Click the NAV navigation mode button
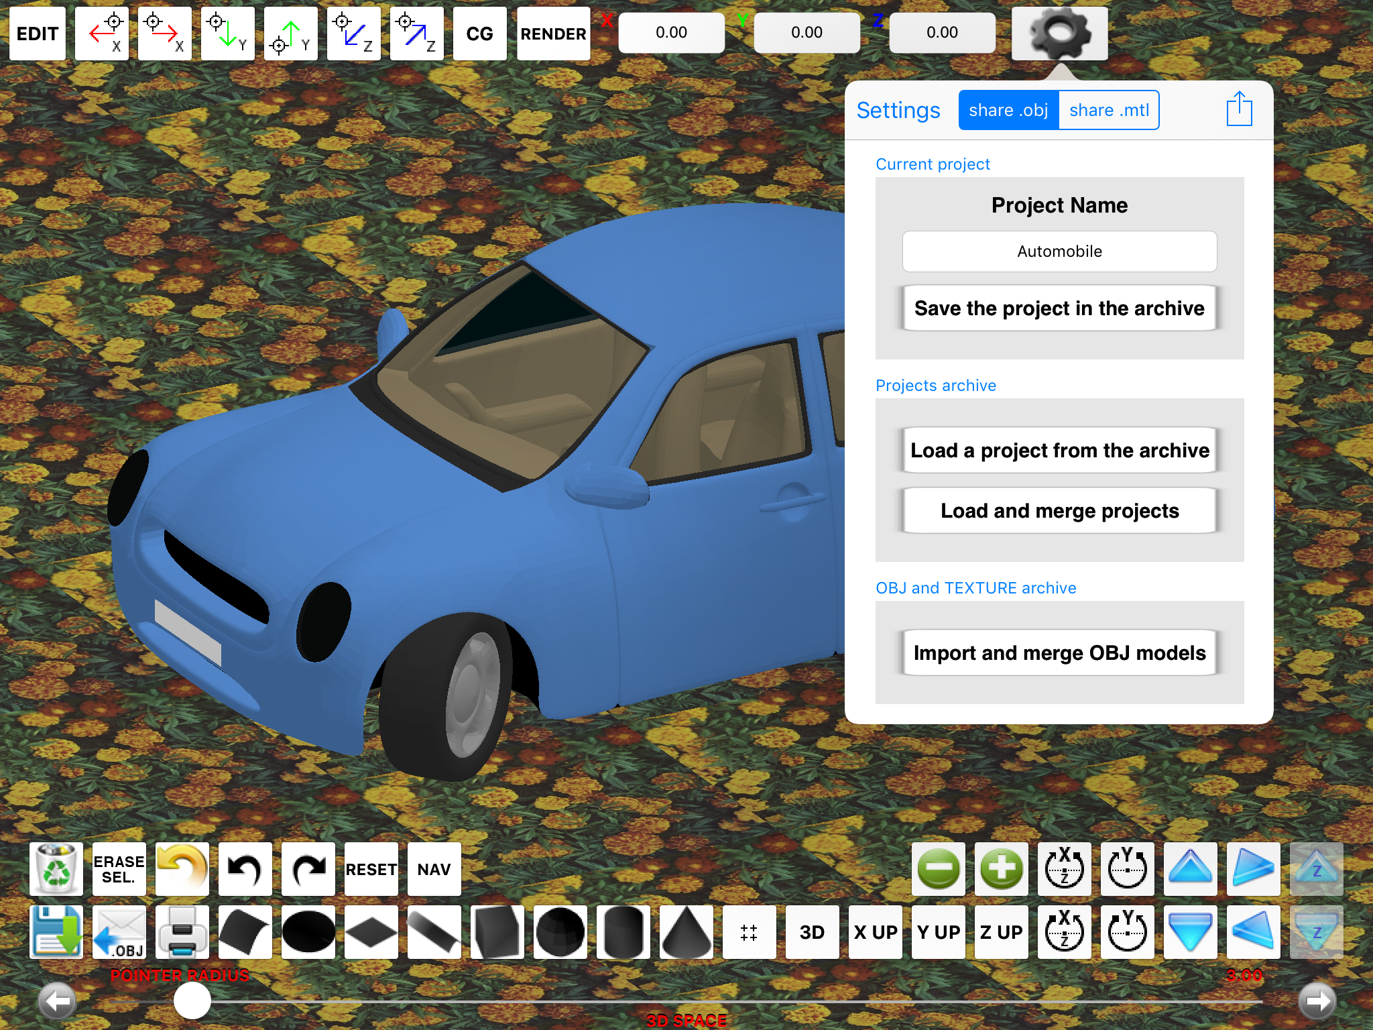 point(431,870)
